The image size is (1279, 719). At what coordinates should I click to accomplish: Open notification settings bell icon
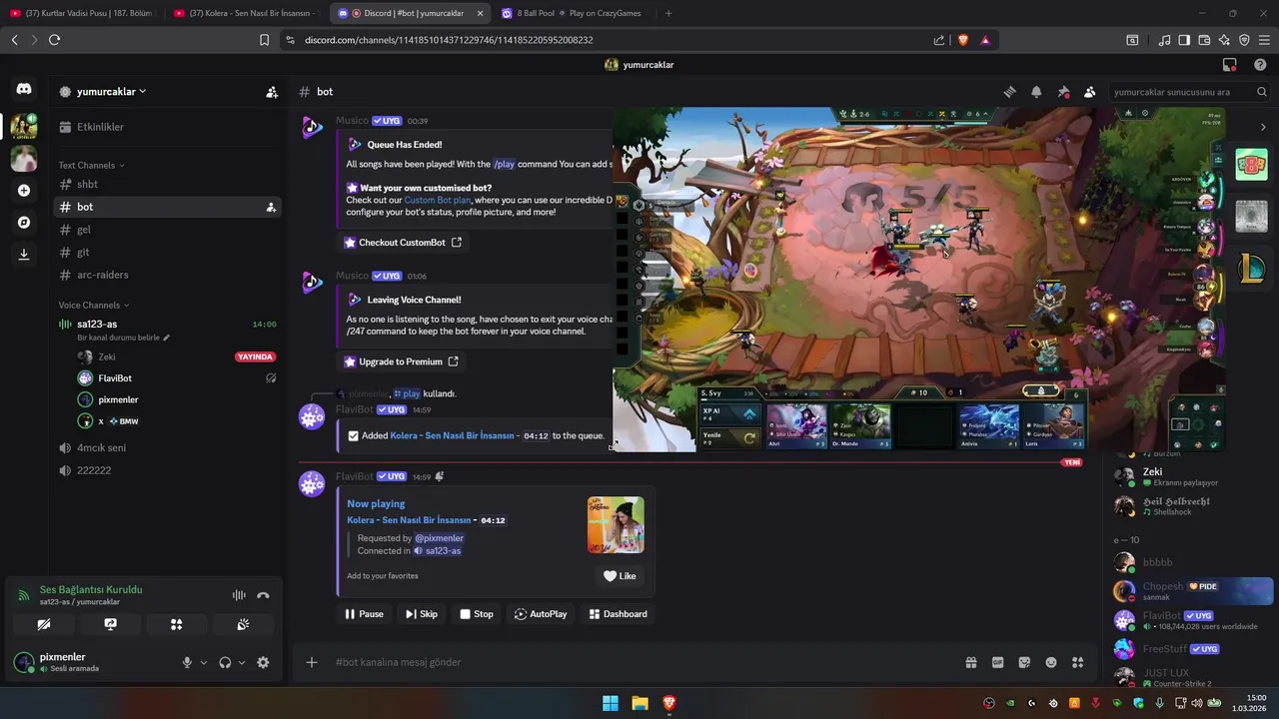(1036, 92)
